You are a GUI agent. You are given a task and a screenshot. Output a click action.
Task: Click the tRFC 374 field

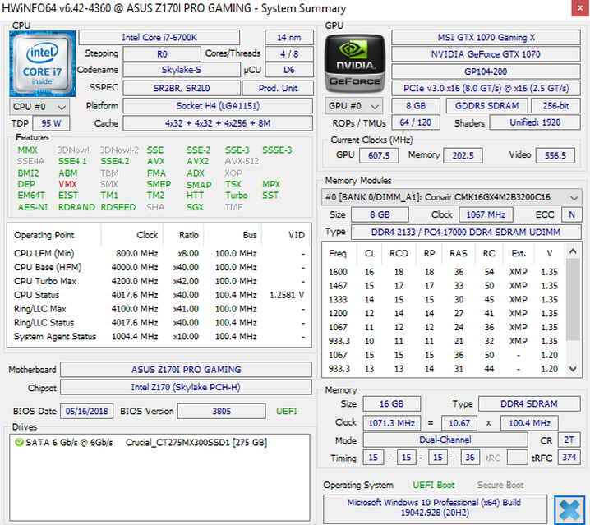[x=569, y=458]
